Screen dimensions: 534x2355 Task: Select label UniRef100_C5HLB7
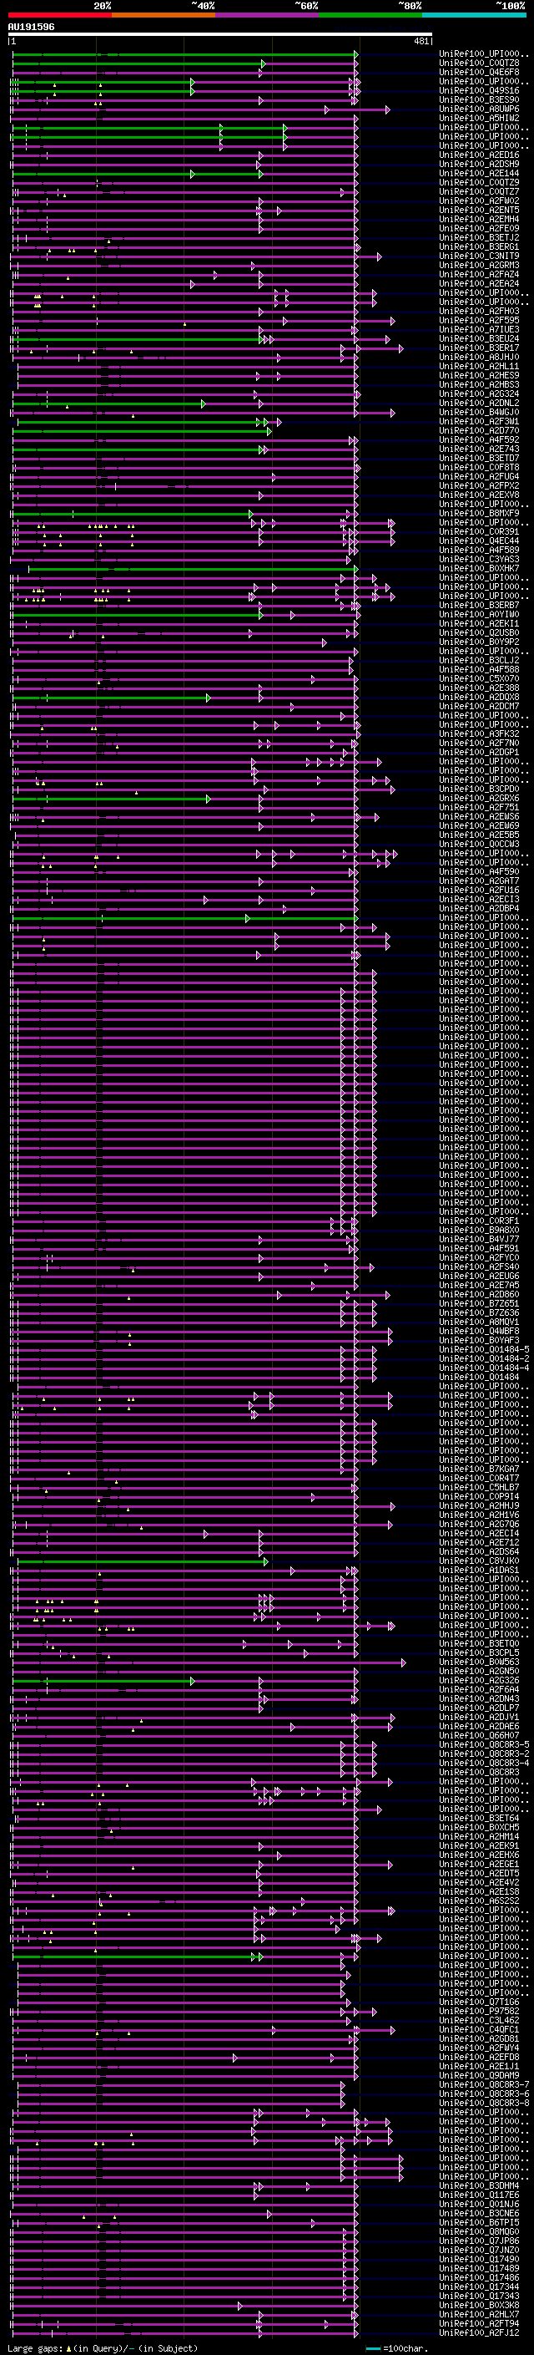pyautogui.click(x=479, y=1489)
